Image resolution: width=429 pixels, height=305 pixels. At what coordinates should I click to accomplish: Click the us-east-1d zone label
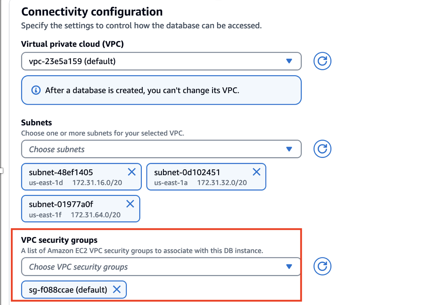click(x=46, y=183)
